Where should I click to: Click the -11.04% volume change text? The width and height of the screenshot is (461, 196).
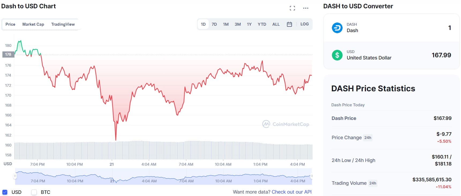[444, 187]
